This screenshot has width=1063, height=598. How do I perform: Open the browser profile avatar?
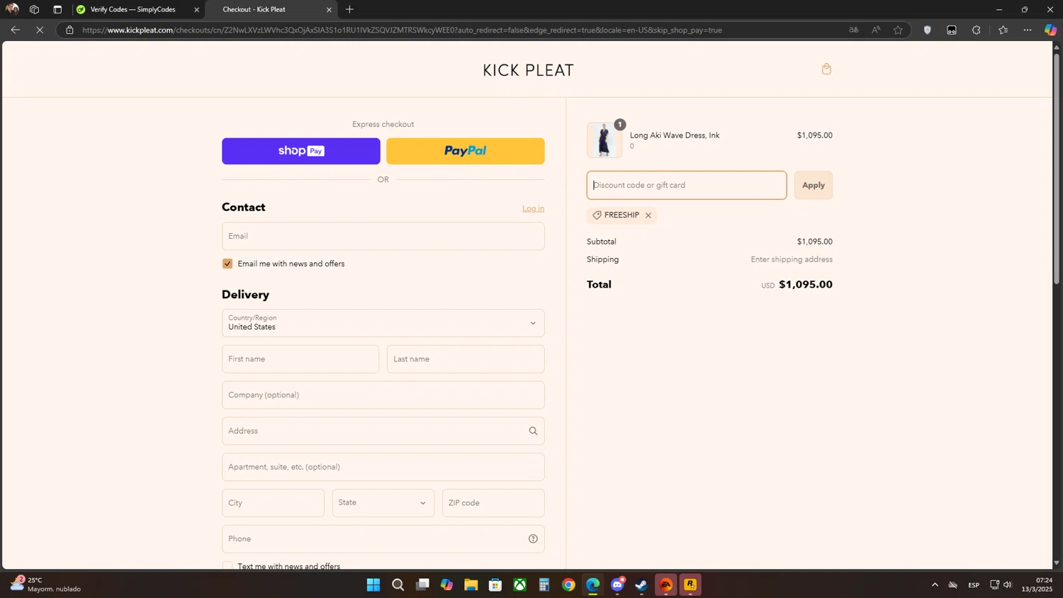point(12,9)
